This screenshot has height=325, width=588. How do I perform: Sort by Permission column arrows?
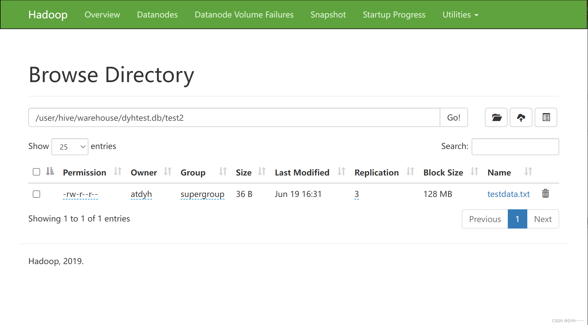tap(118, 171)
